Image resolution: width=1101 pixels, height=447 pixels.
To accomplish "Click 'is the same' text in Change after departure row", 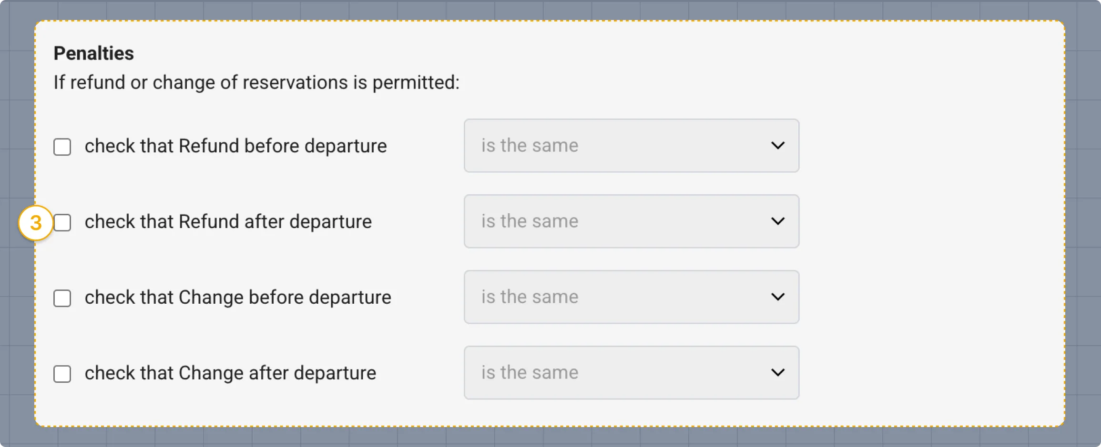I will point(530,373).
